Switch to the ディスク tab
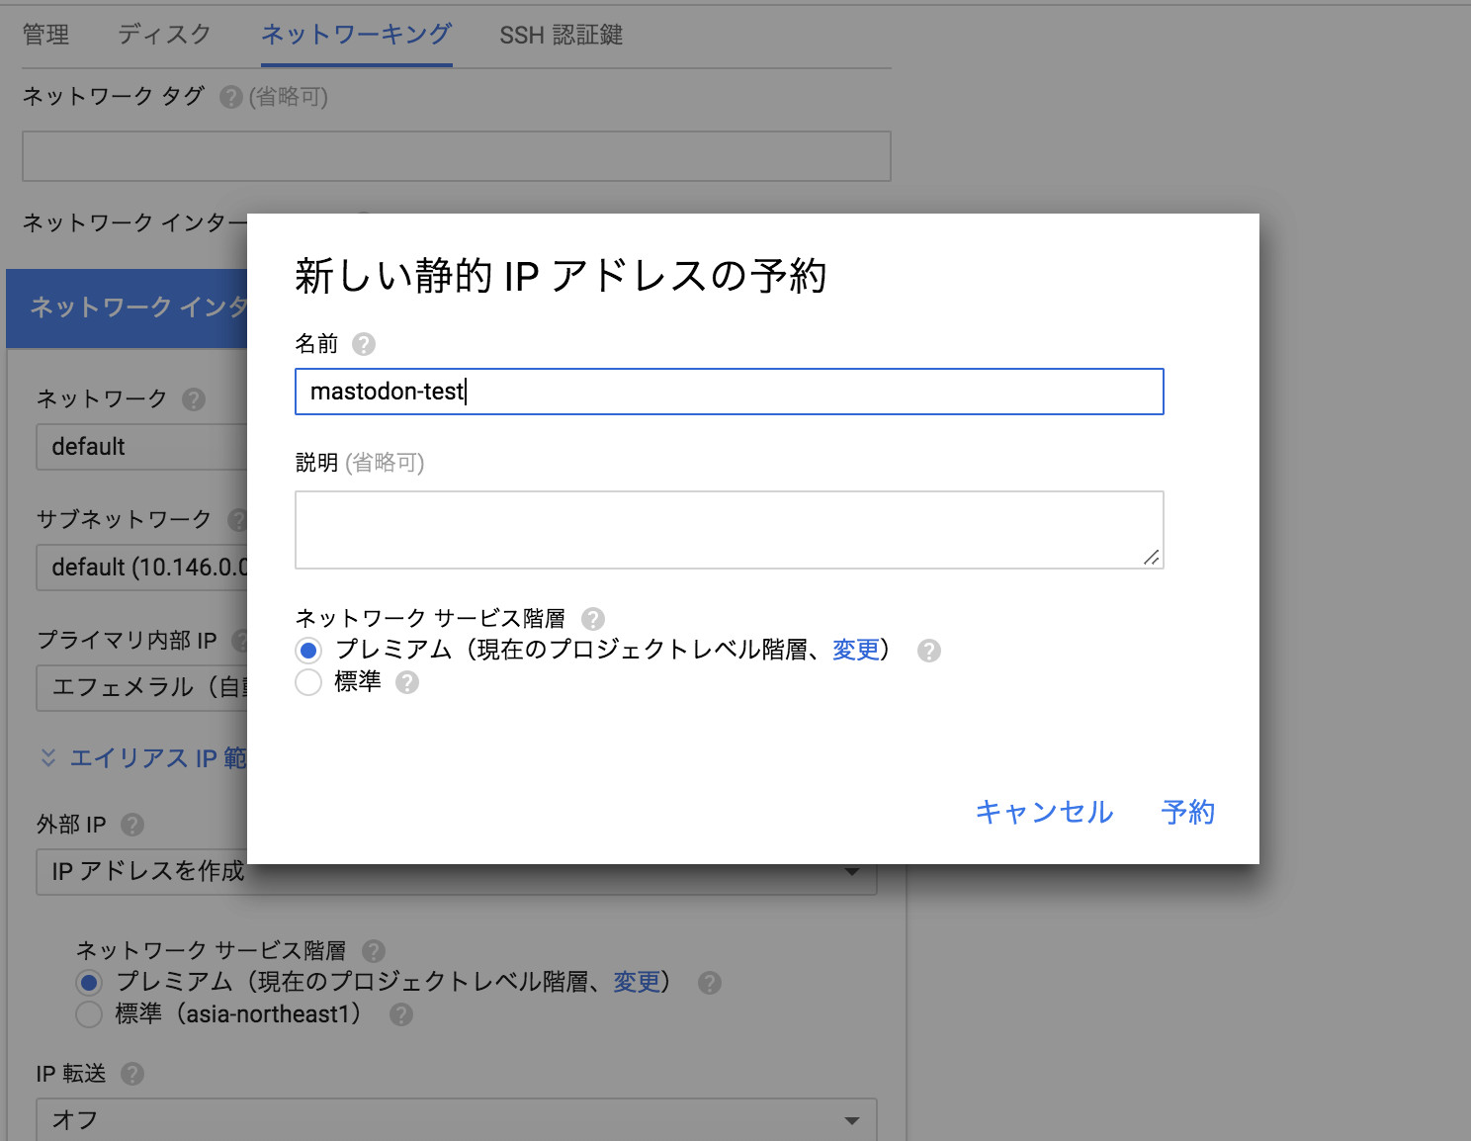 164,35
